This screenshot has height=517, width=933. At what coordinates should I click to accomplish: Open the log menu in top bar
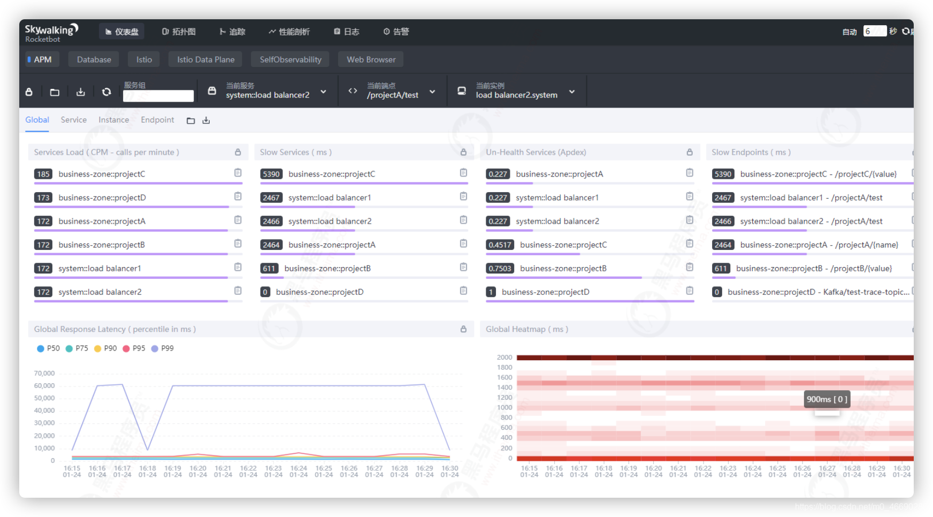pos(347,32)
